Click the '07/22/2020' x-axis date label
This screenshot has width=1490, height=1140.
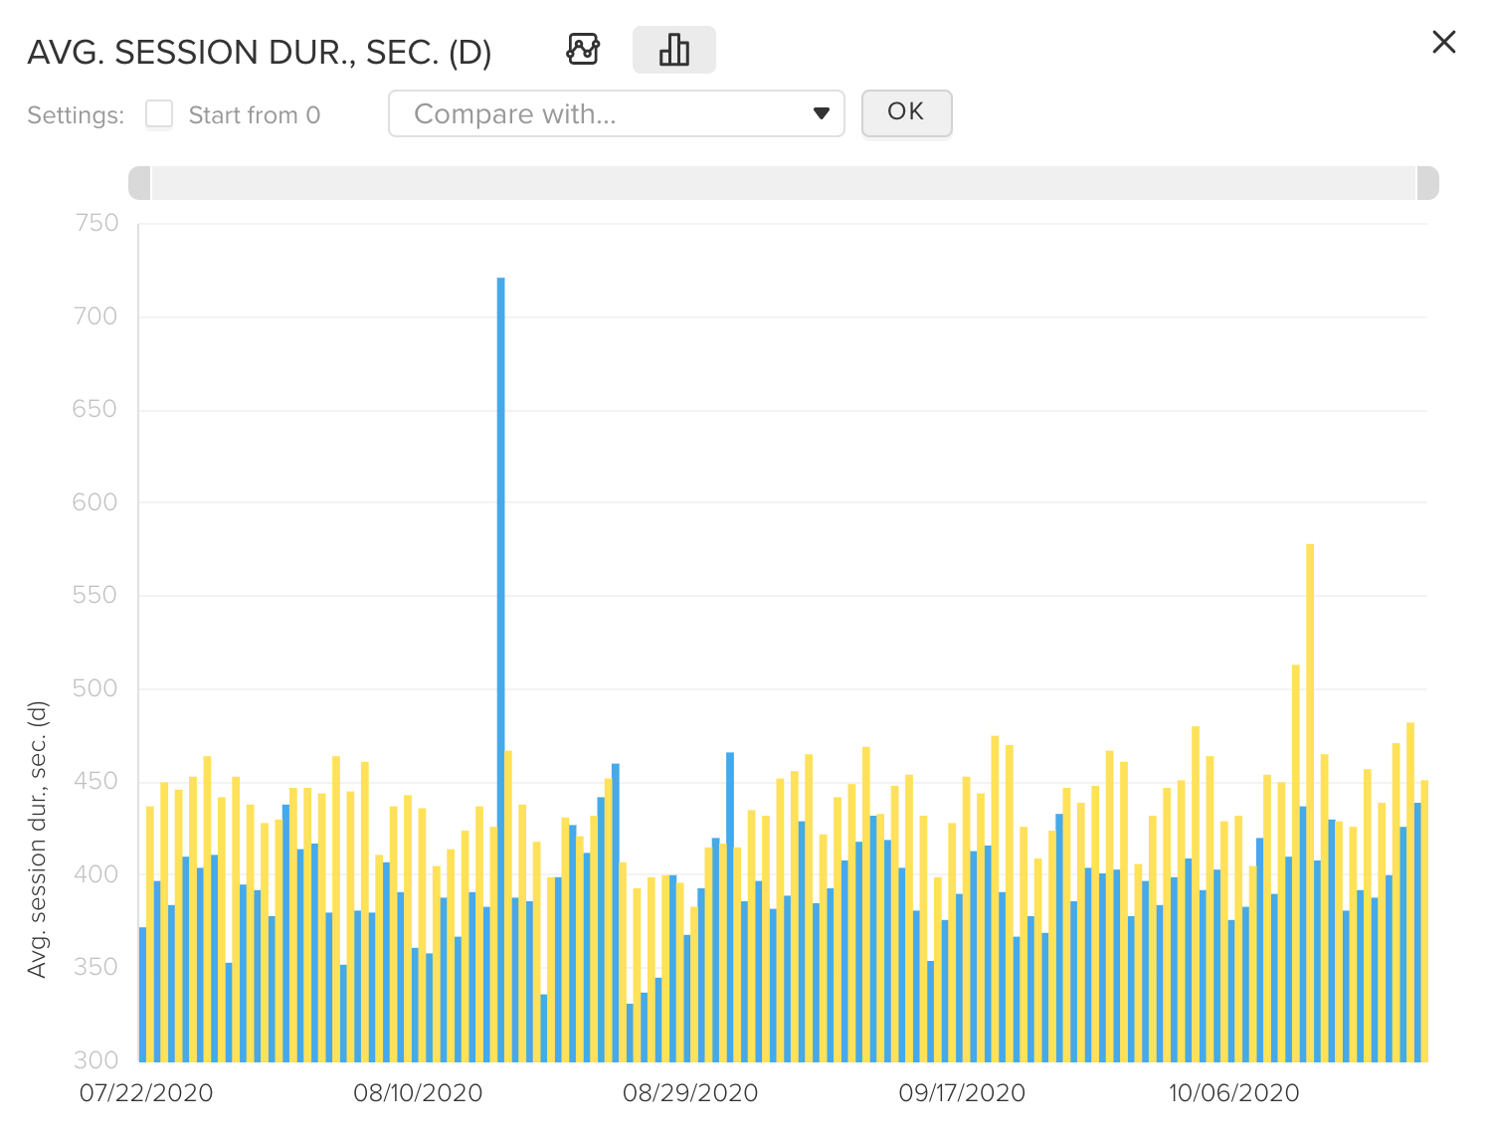[x=146, y=1093]
